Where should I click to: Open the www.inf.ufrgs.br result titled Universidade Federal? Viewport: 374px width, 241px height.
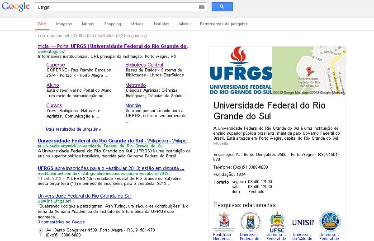click(x=85, y=196)
